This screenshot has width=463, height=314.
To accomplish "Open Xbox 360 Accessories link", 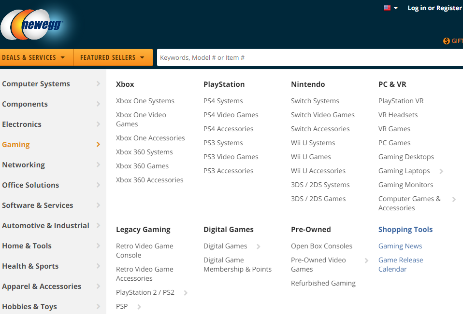I will [x=150, y=180].
